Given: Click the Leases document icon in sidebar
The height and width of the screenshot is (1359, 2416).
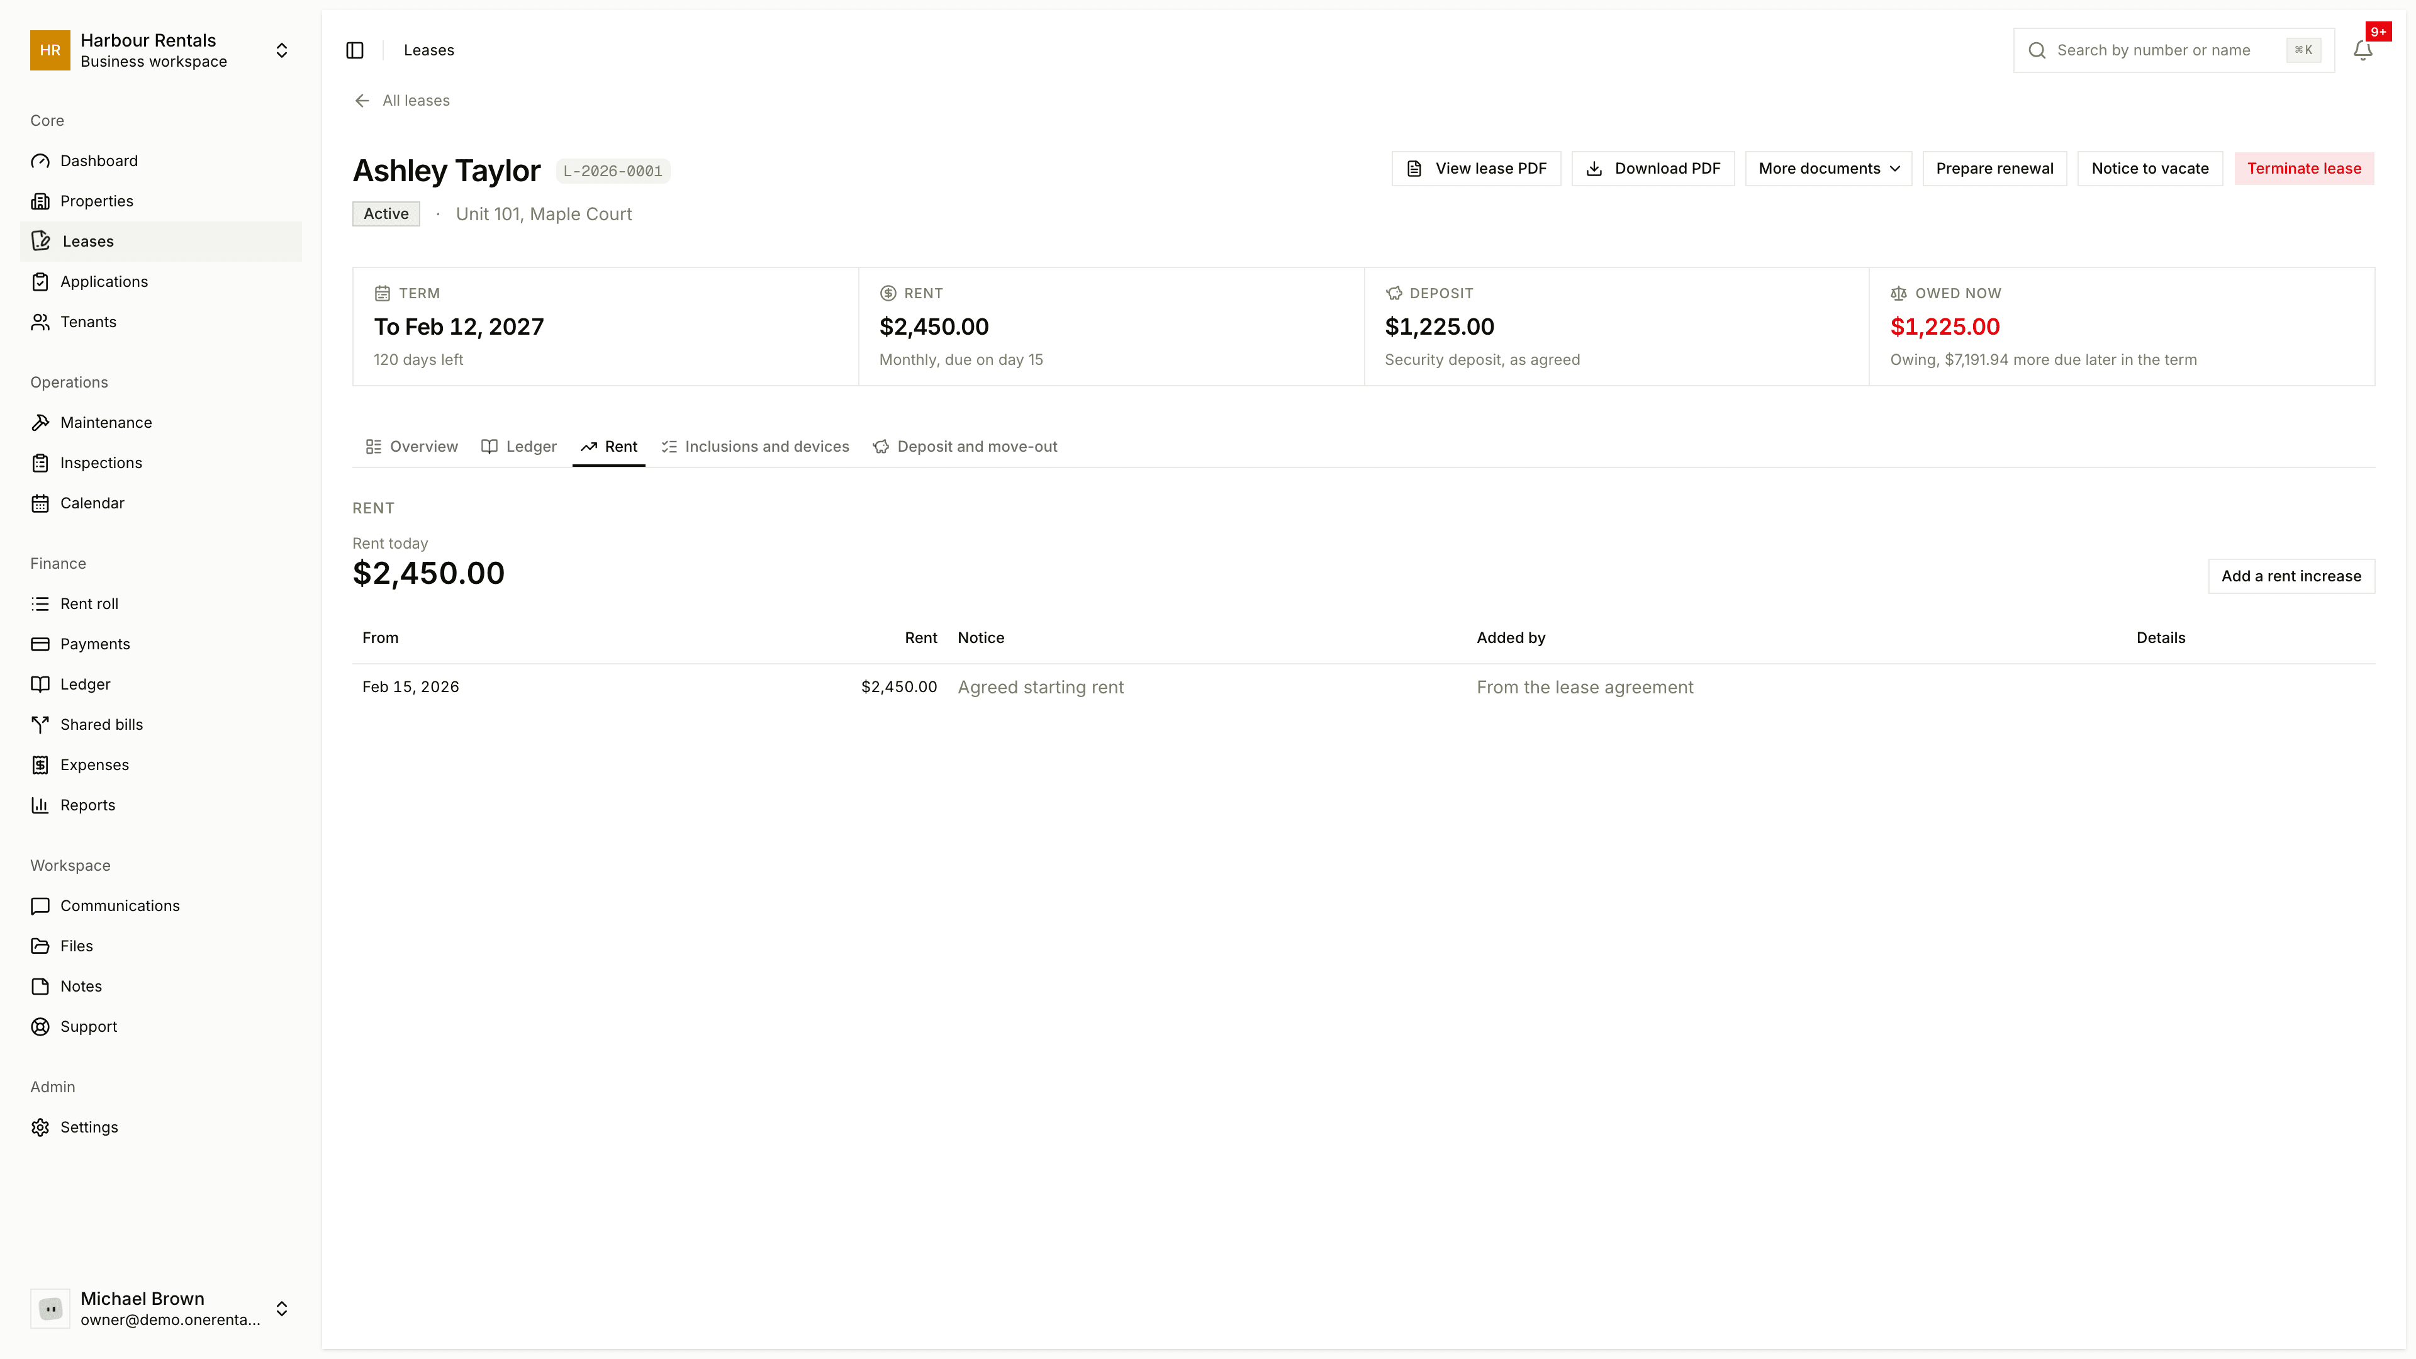Looking at the screenshot, I should 40,242.
